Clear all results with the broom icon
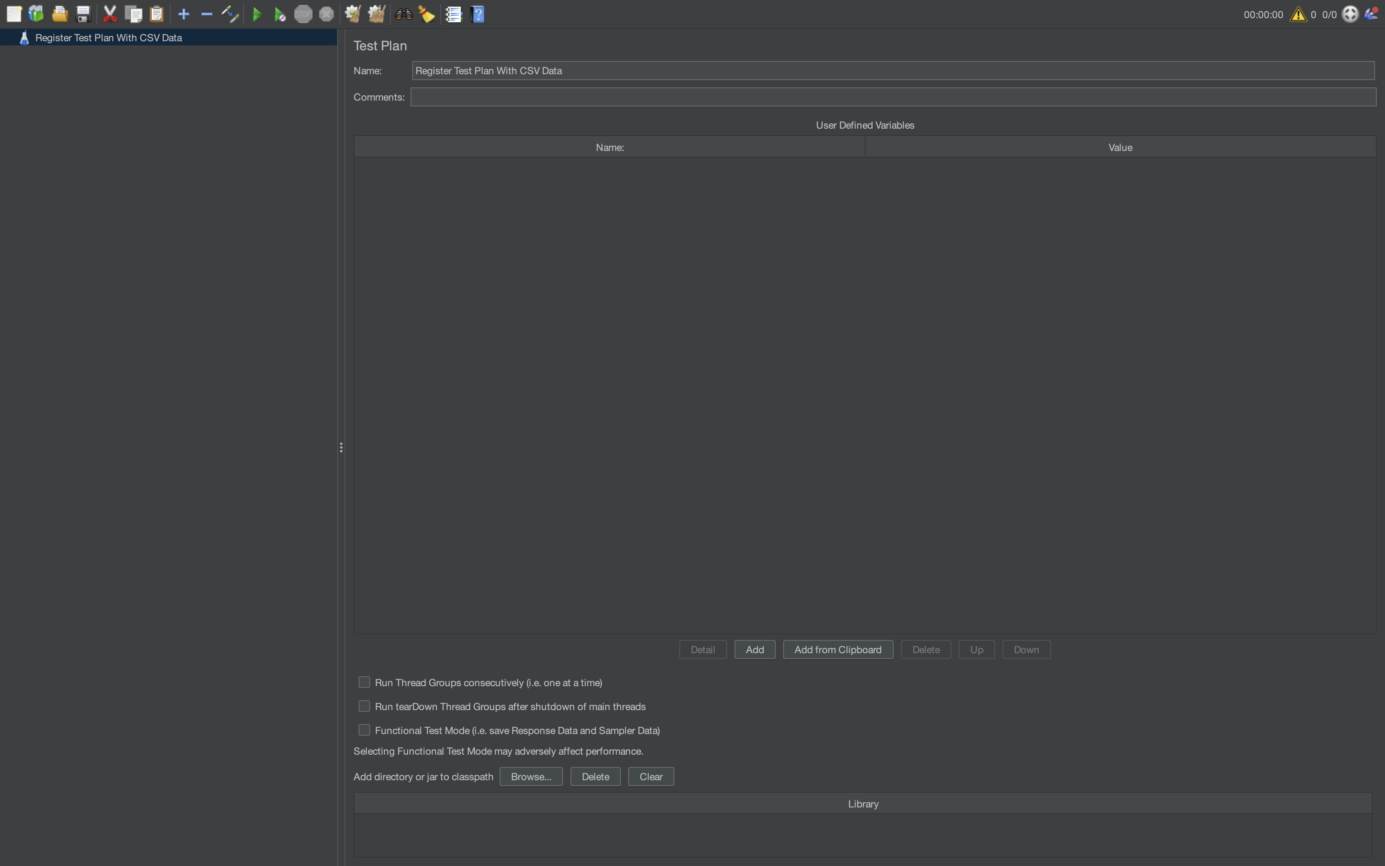The height and width of the screenshot is (866, 1385). pyautogui.click(x=427, y=14)
